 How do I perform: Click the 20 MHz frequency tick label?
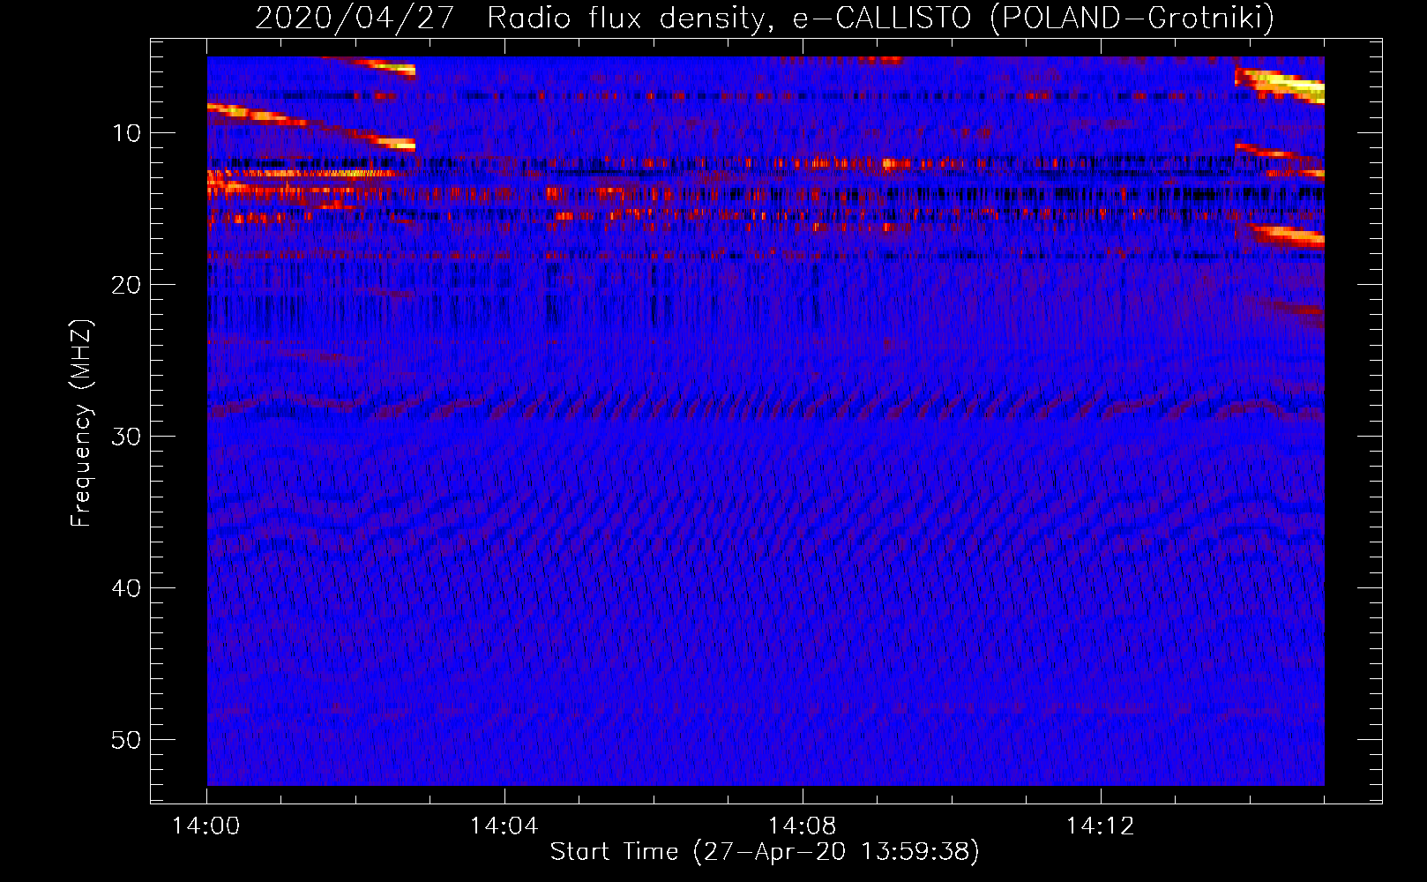tap(126, 285)
